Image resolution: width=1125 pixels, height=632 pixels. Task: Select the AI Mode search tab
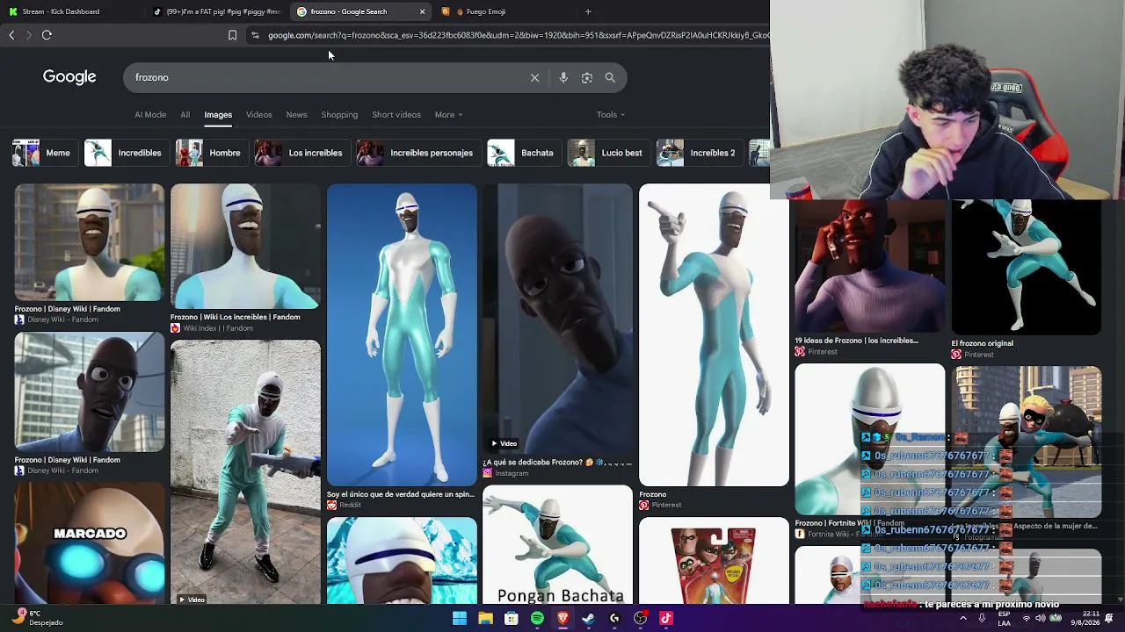[150, 115]
